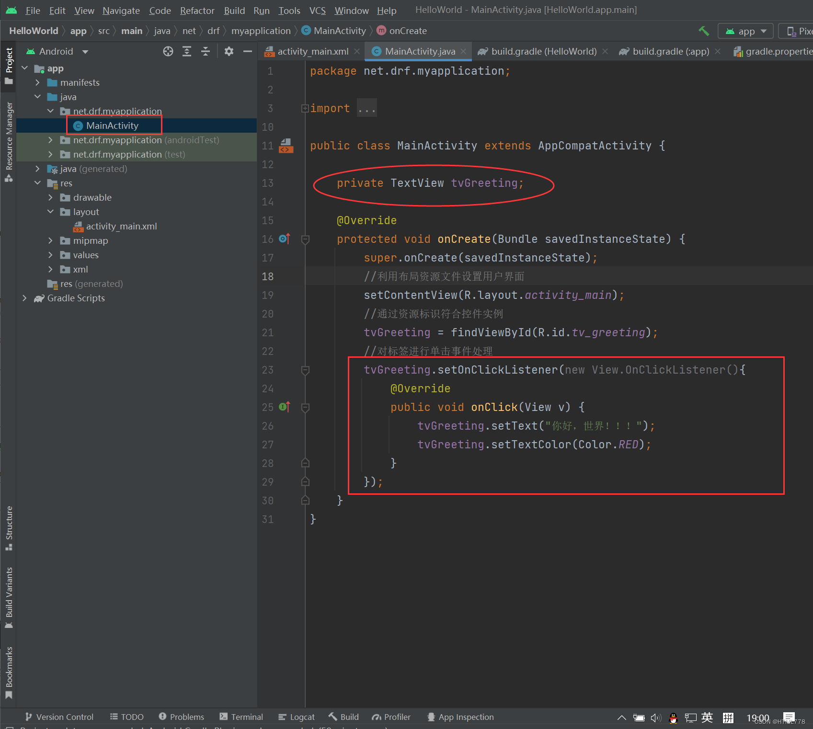Open the VCS menu
This screenshot has width=813, height=729.
pos(317,11)
